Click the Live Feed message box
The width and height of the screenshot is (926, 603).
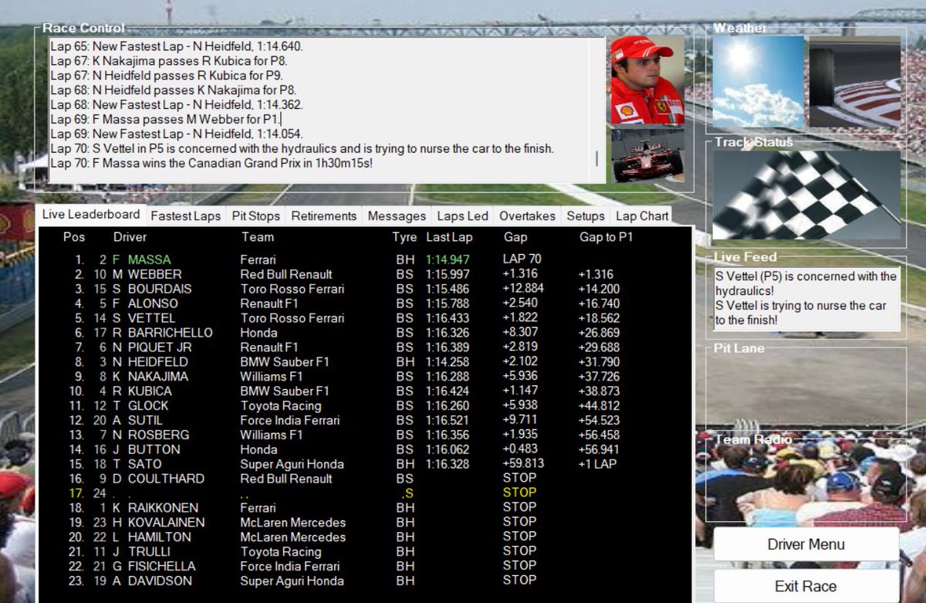[x=806, y=298]
